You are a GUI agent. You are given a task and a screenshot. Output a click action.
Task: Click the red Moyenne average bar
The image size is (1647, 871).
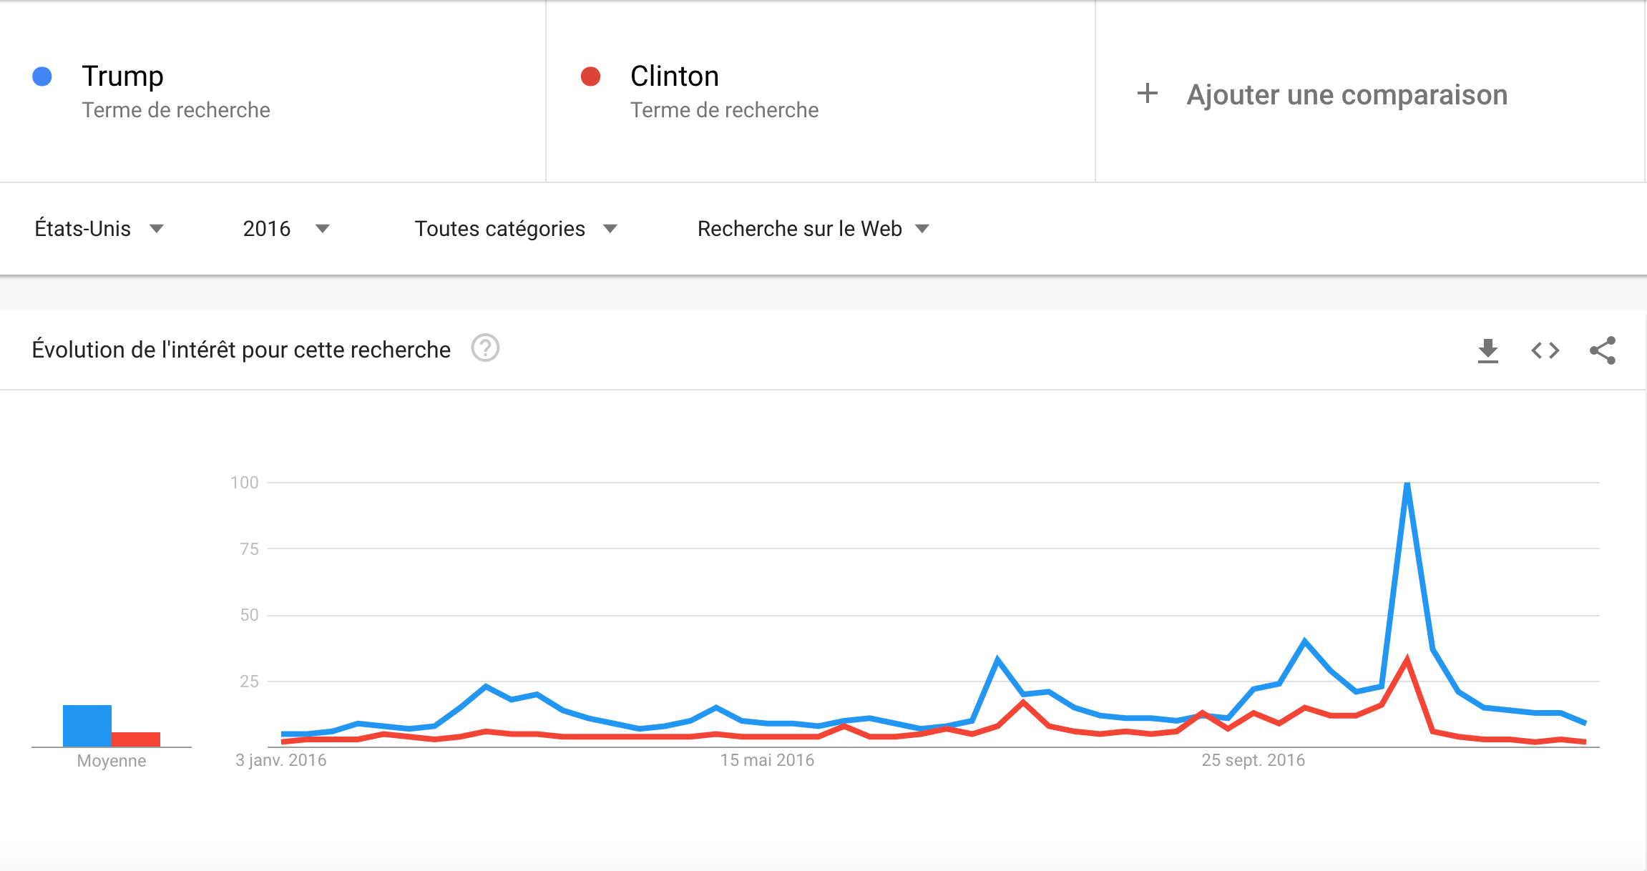[x=136, y=739]
